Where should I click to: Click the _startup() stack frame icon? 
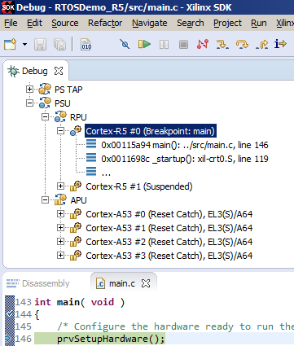pyautogui.click(x=91, y=158)
